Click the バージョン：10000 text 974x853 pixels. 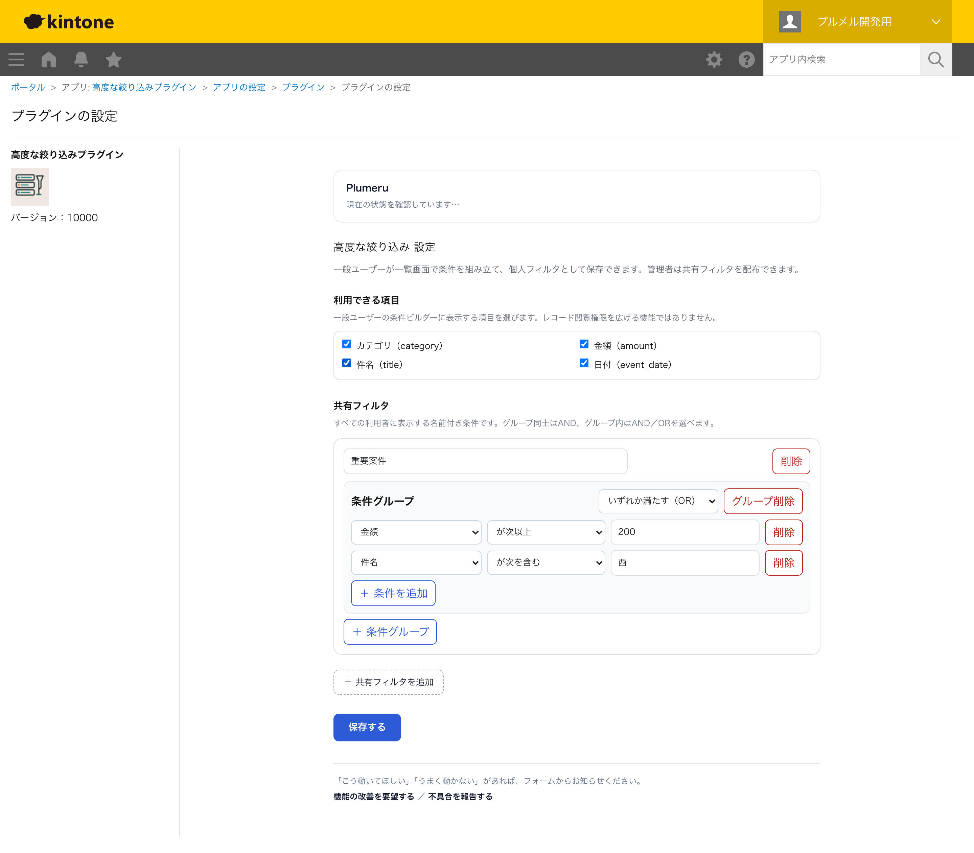tap(54, 217)
